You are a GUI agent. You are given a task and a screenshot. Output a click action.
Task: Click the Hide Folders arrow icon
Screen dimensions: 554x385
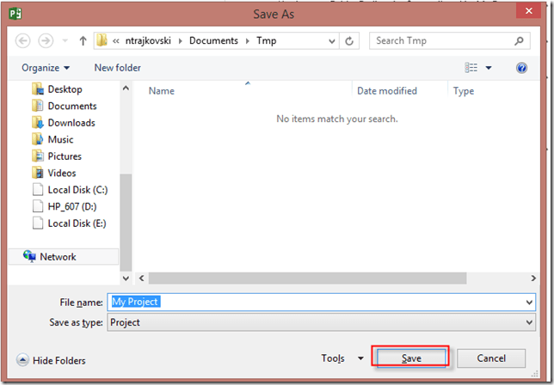[22, 360]
